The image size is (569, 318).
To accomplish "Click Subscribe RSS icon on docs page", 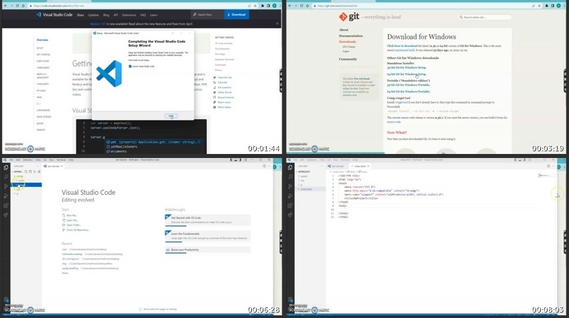I will [214, 82].
